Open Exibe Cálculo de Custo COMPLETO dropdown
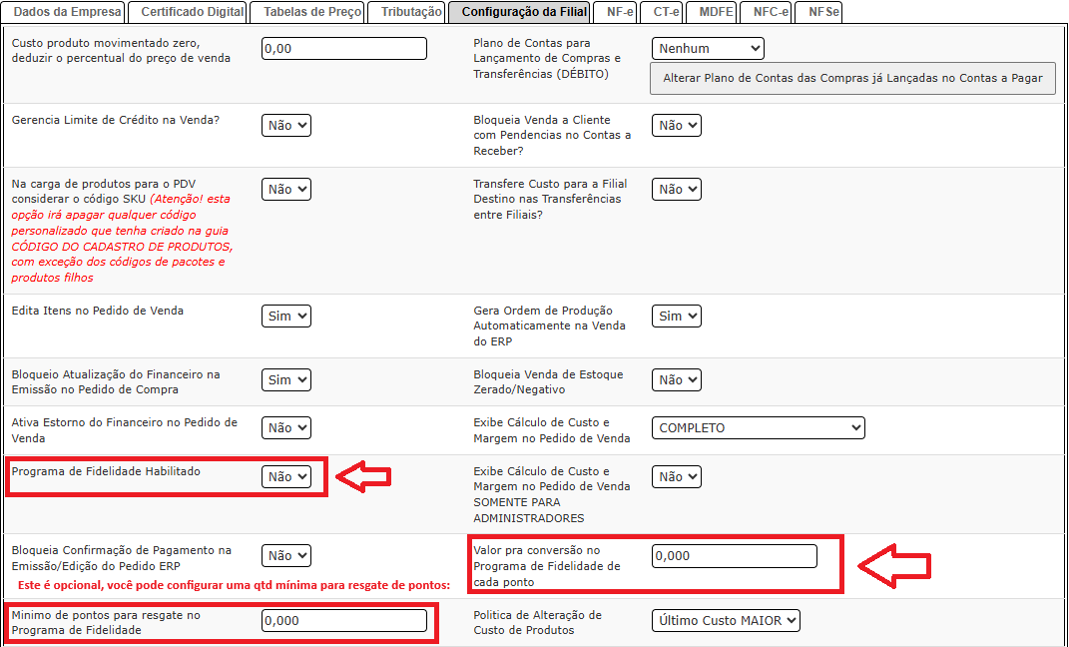This screenshot has height=647, width=1069. (x=759, y=428)
